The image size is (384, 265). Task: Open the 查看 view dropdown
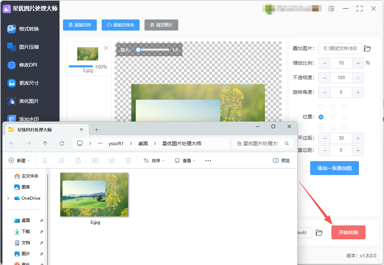pos(185,160)
